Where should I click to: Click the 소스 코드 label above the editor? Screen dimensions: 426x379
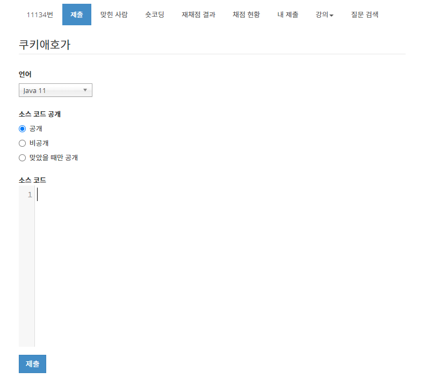[x=32, y=180]
